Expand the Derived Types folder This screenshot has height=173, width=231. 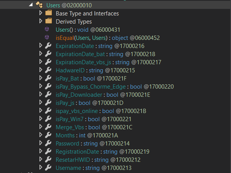41,21
